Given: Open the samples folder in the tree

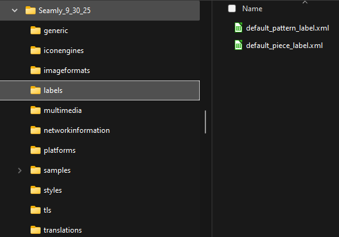Looking at the screenshot, I should pyautogui.click(x=57, y=170).
